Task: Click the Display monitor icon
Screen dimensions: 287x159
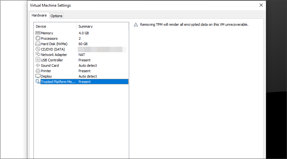Action: (x=38, y=76)
